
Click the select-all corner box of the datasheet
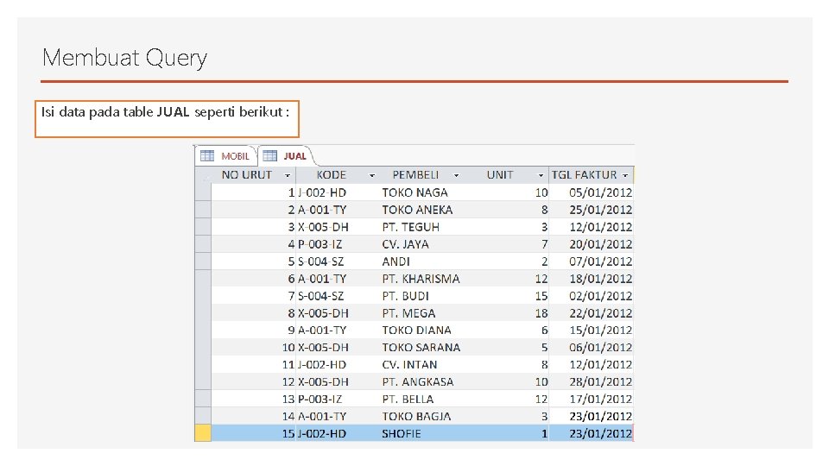coord(203,175)
